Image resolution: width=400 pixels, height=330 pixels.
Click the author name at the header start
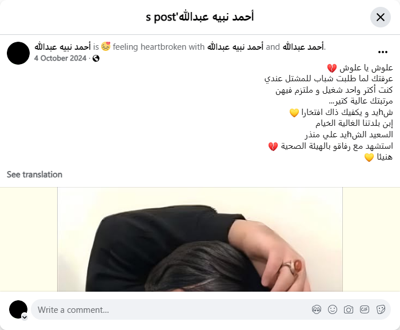tap(63, 47)
